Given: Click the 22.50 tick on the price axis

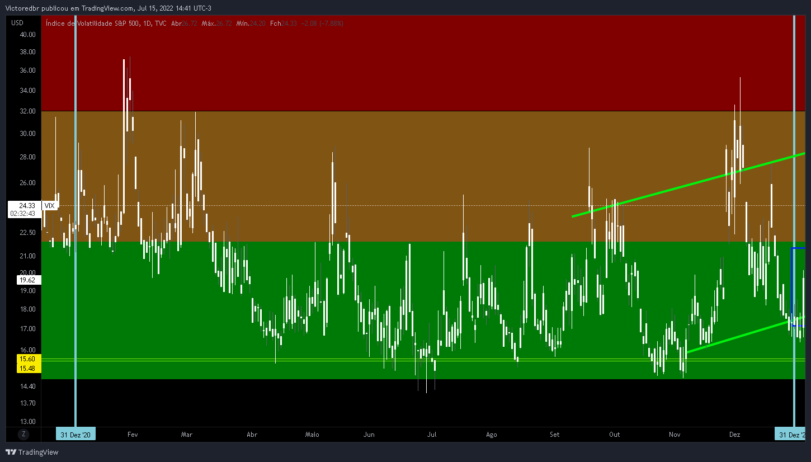Looking at the screenshot, I should tap(27, 233).
